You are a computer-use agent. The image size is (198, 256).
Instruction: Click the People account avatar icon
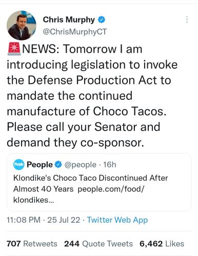click(19, 164)
